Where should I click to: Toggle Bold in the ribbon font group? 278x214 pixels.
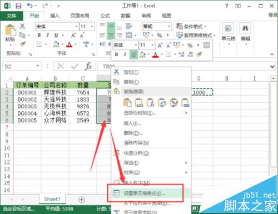click(39, 35)
